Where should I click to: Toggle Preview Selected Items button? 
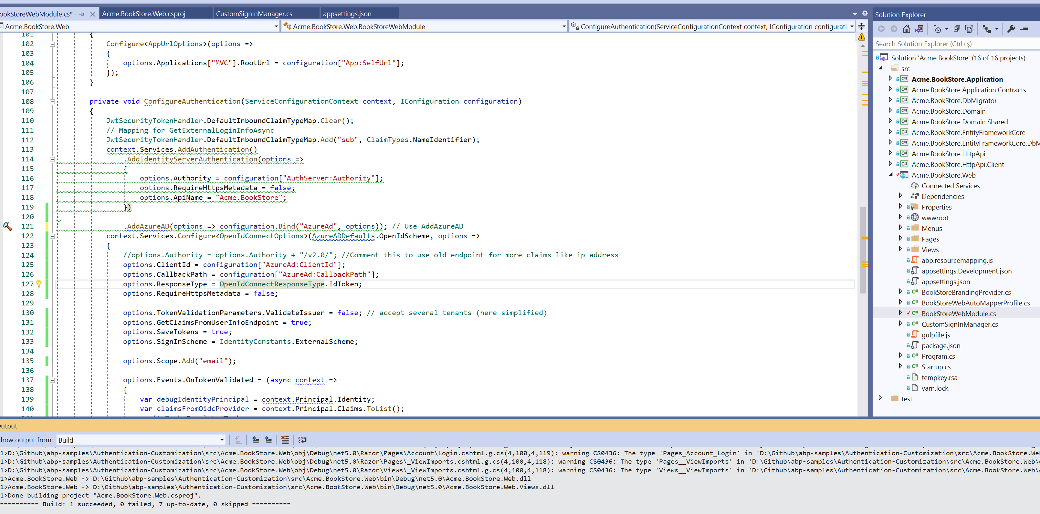pyautogui.click(x=1024, y=29)
